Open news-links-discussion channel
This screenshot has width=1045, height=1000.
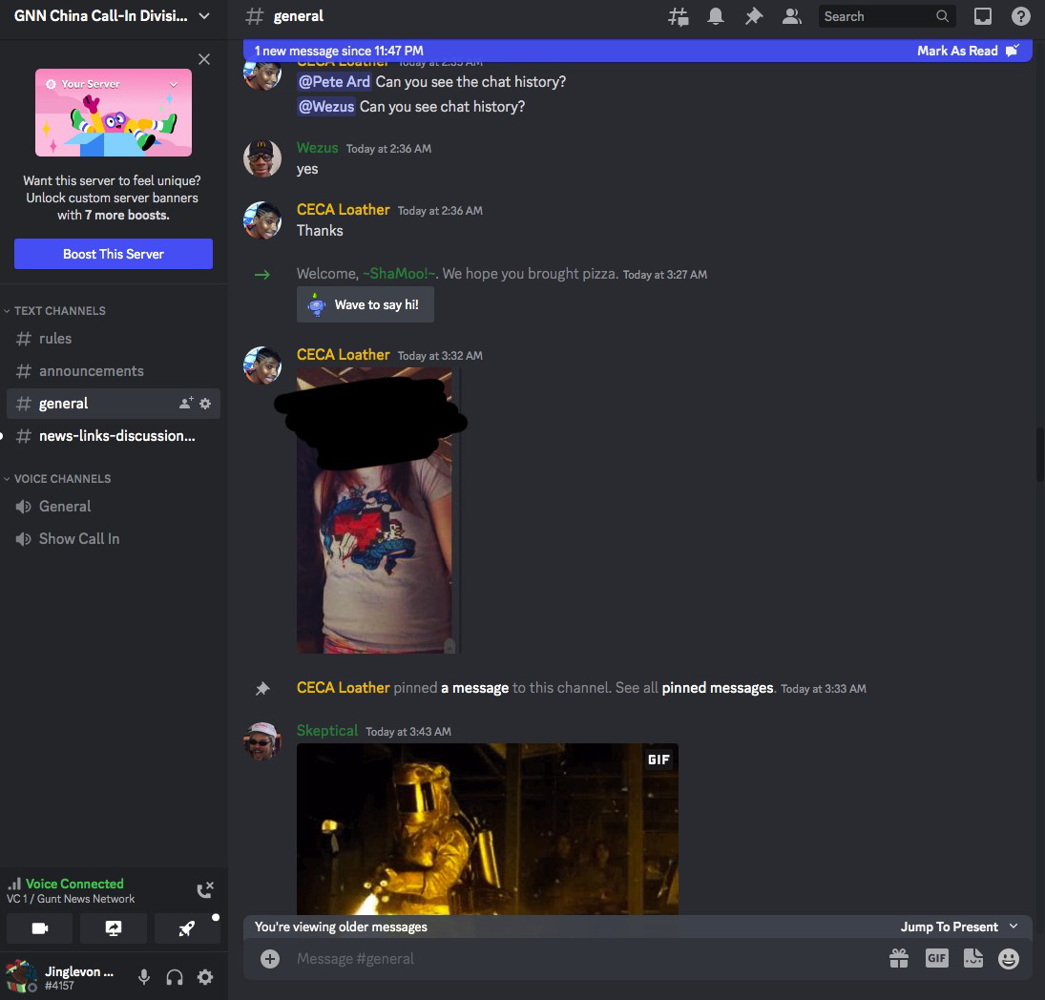pos(113,436)
